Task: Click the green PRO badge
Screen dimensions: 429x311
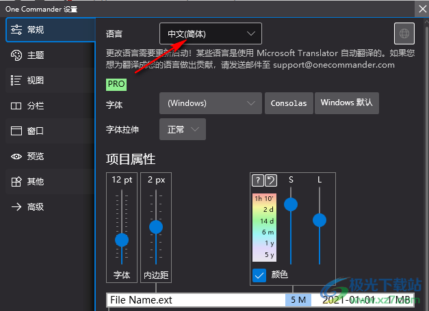Action: 116,85
